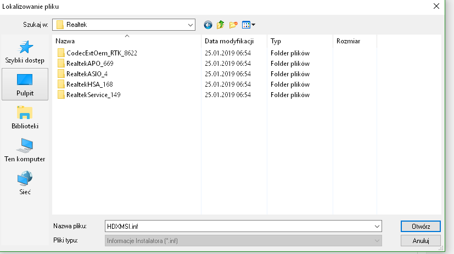Viewport: 454px width, 254px height.
Task: Open Ten komputer in sidebar
Action: coord(25,150)
